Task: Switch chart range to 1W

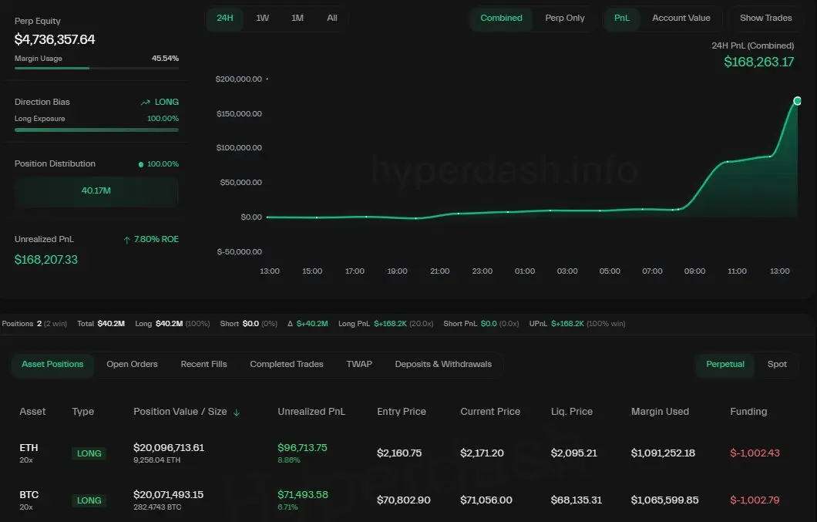Action: click(x=262, y=18)
